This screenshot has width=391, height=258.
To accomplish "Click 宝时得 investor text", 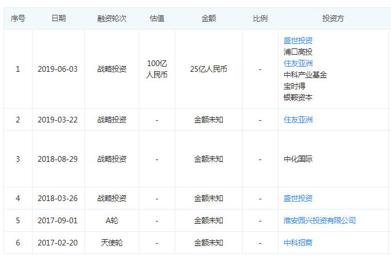I will pyautogui.click(x=294, y=87).
